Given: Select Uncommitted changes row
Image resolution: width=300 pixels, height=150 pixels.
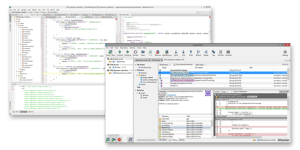Looking at the screenshot, I should (223, 70).
